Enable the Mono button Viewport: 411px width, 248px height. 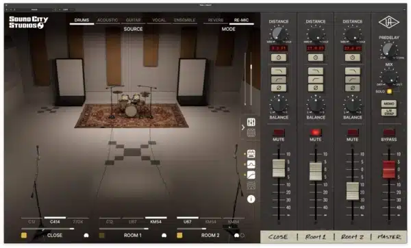point(389,103)
